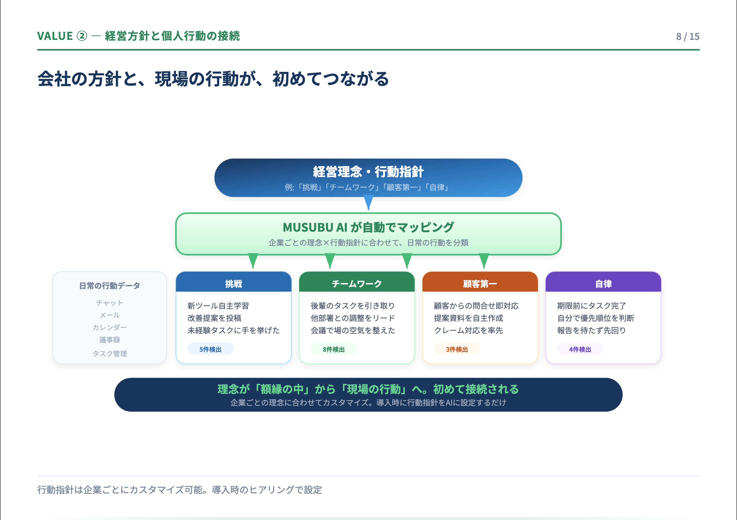Click the 日常の行動データ panel title

(110, 285)
